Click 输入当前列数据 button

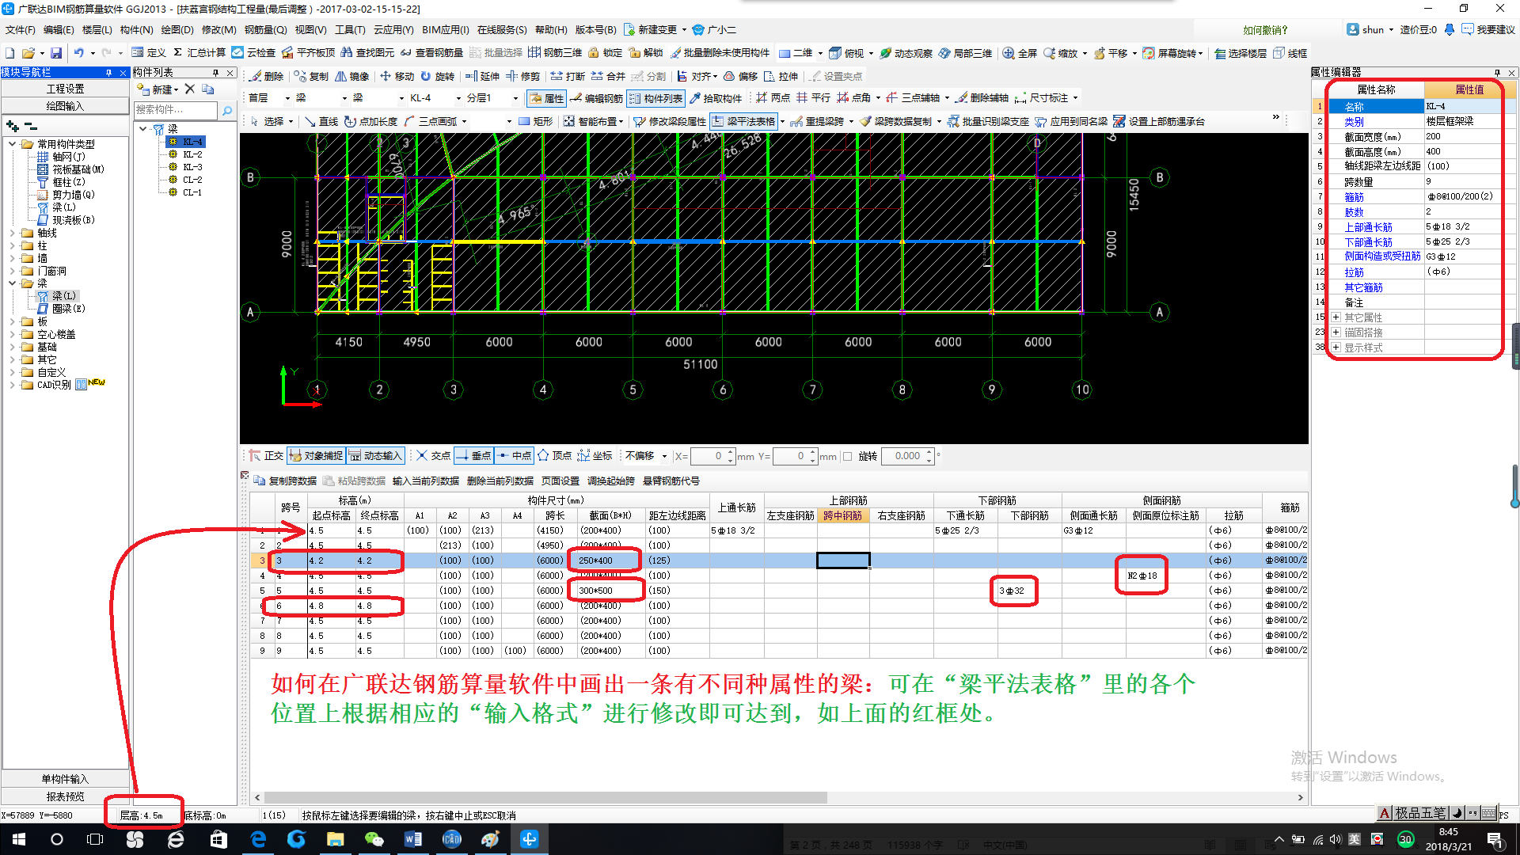[425, 481]
